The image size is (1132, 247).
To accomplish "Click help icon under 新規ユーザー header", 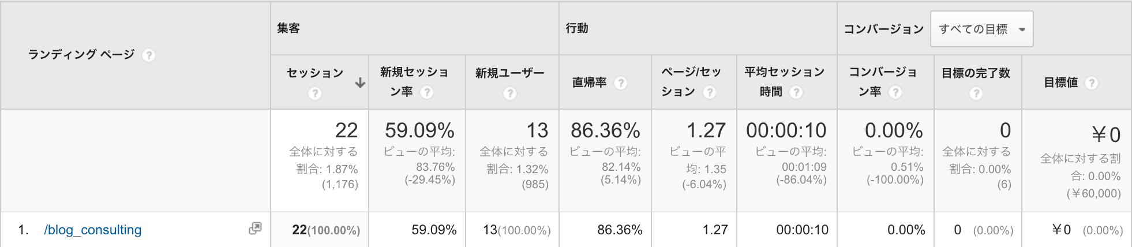I will pyautogui.click(x=510, y=93).
